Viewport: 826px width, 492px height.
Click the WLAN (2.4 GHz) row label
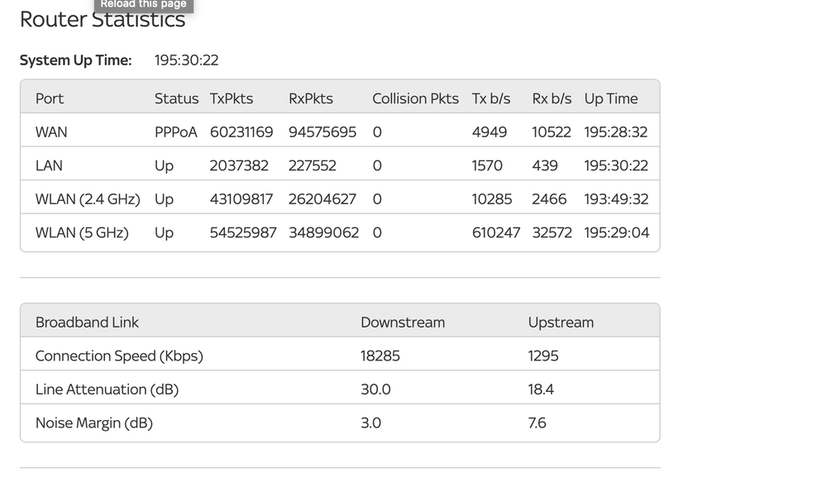coord(88,199)
